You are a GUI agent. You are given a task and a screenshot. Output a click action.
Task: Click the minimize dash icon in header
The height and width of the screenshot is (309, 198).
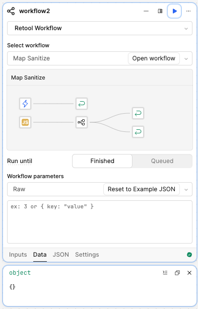[x=146, y=11]
